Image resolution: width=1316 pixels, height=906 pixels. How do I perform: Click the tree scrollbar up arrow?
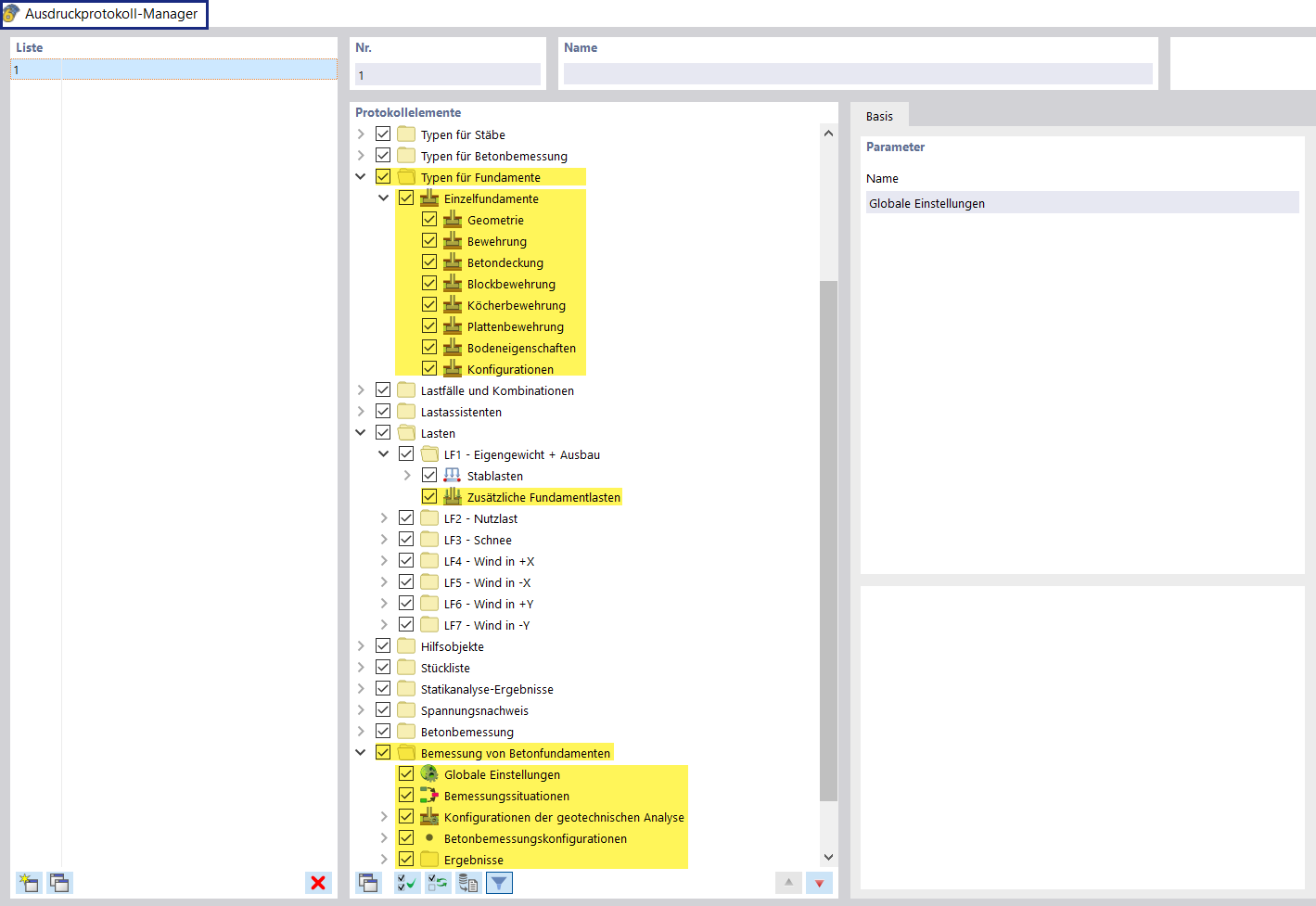click(829, 134)
